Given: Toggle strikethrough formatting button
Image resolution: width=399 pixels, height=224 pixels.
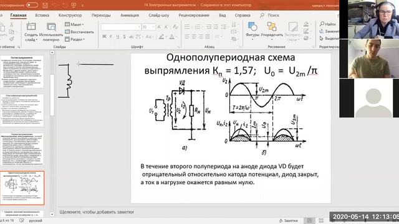Looking at the screenshot, I should click(x=131, y=37).
